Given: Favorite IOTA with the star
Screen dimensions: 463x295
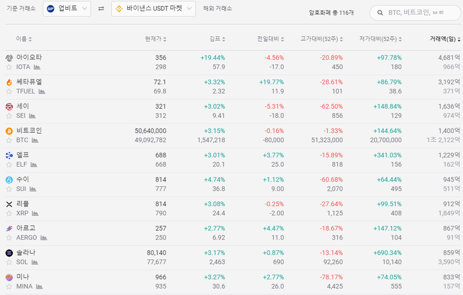Looking at the screenshot, I should [9, 67].
